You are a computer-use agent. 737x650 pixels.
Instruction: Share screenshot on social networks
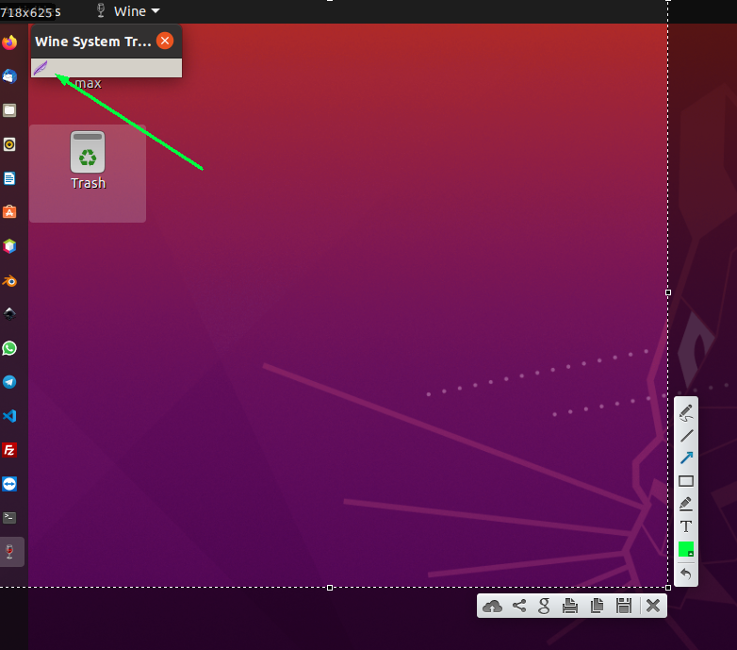pos(519,606)
